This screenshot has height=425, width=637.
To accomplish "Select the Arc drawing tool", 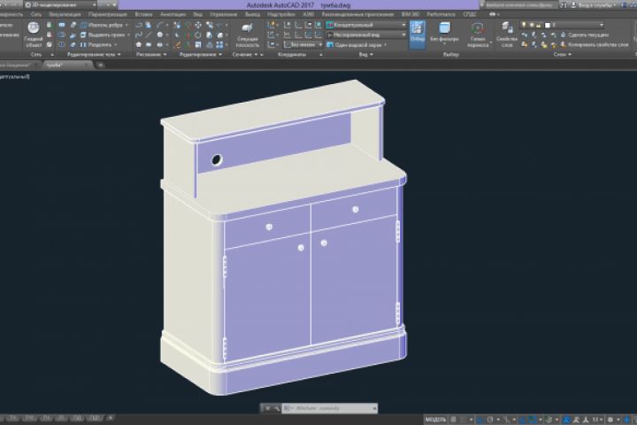I will [x=160, y=25].
